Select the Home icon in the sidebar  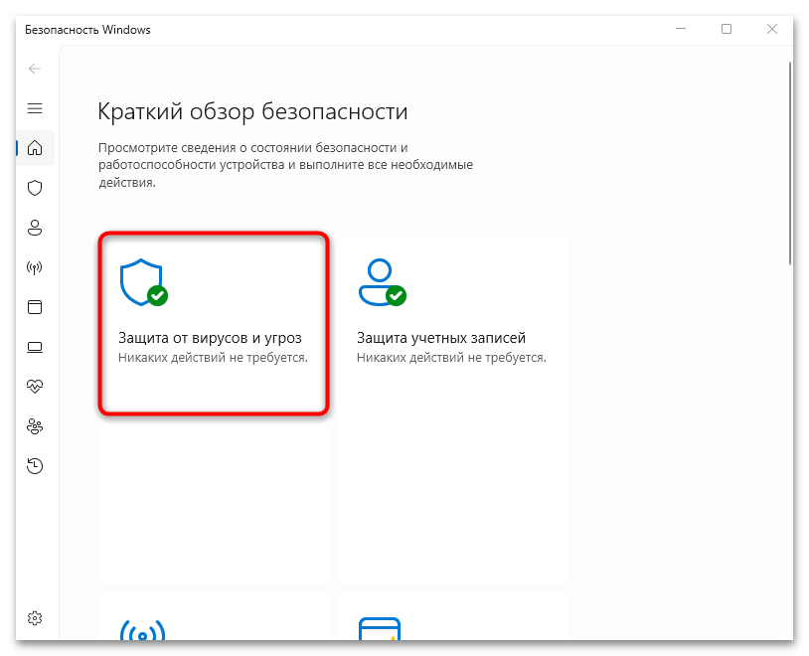[x=35, y=147]
